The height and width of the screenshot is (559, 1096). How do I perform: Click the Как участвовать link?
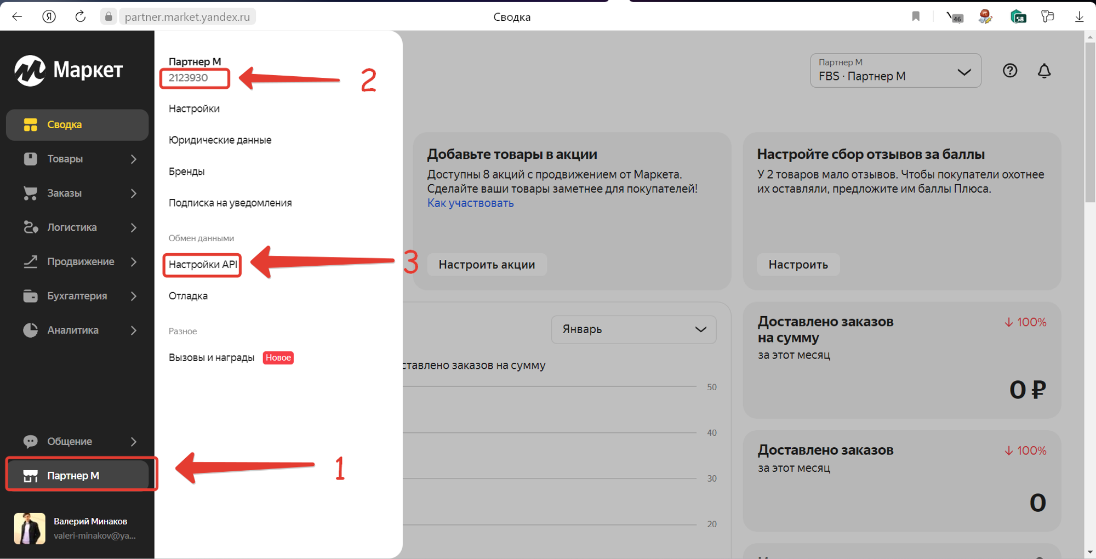pos(470,202)
